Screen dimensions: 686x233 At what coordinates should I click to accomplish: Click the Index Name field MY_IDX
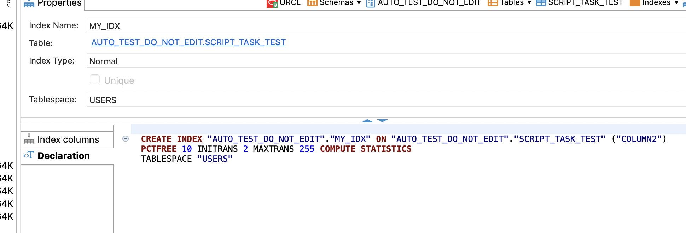pyautogui.click(x=386, y=25)
